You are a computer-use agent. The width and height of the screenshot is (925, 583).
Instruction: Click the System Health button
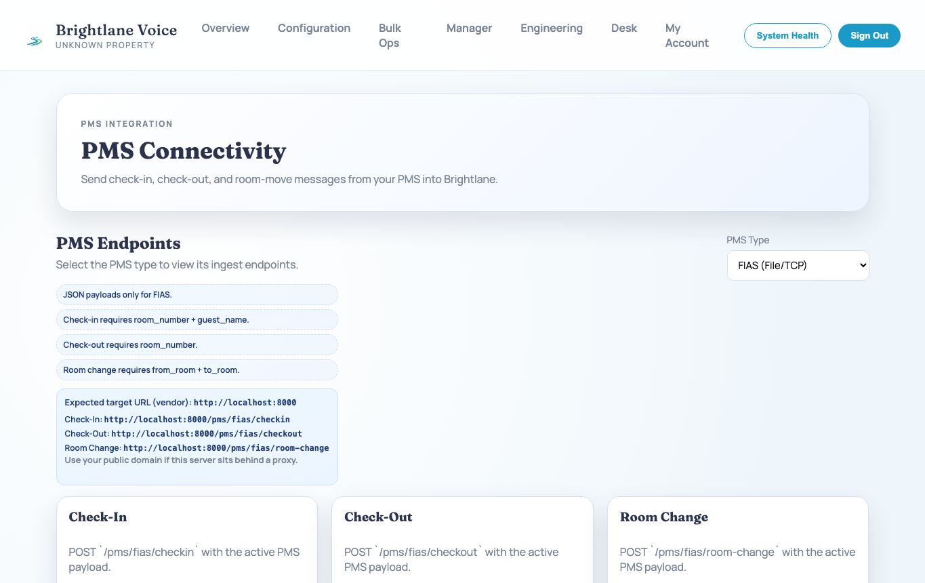click(787, 36)
